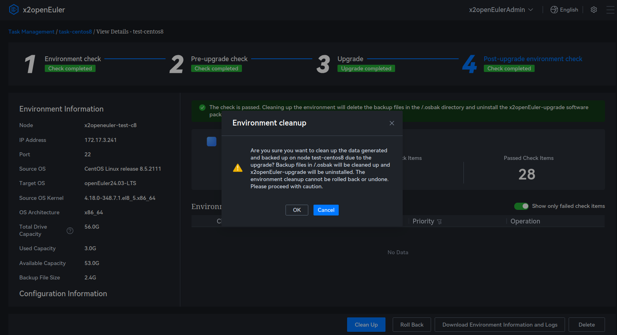
Task: Toggle Show only failed check items
Action: [x=521, y=206]
